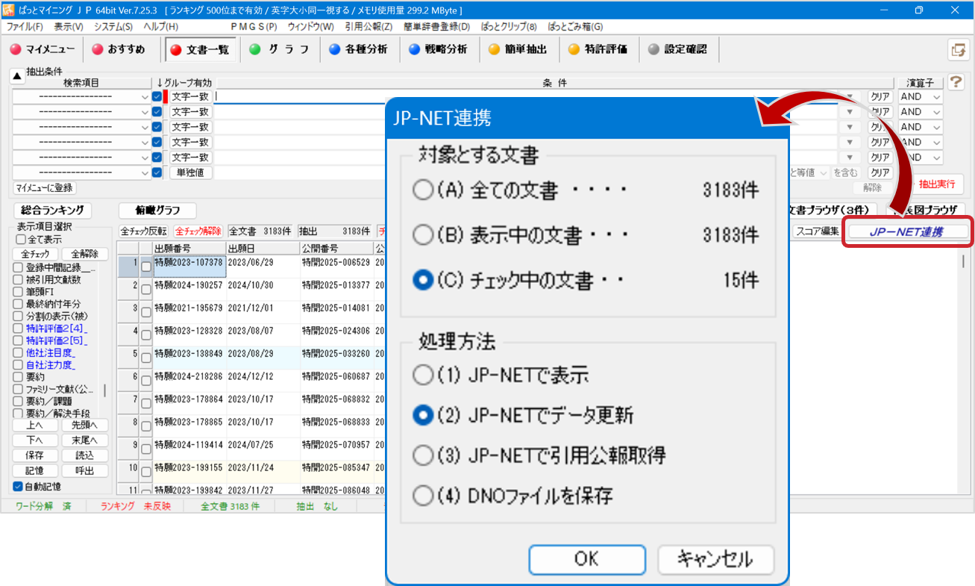The image size is (975, 586).
Task: Select radio (B) 表示中の文書
Action: coord(423,235)
